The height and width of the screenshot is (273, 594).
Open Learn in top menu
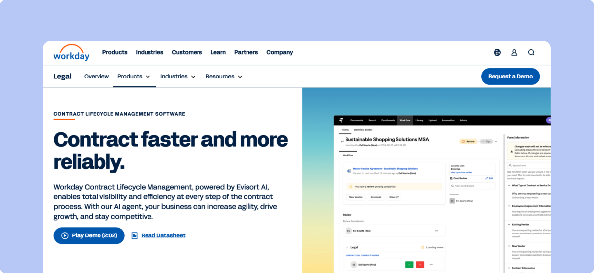click(218, 52)
